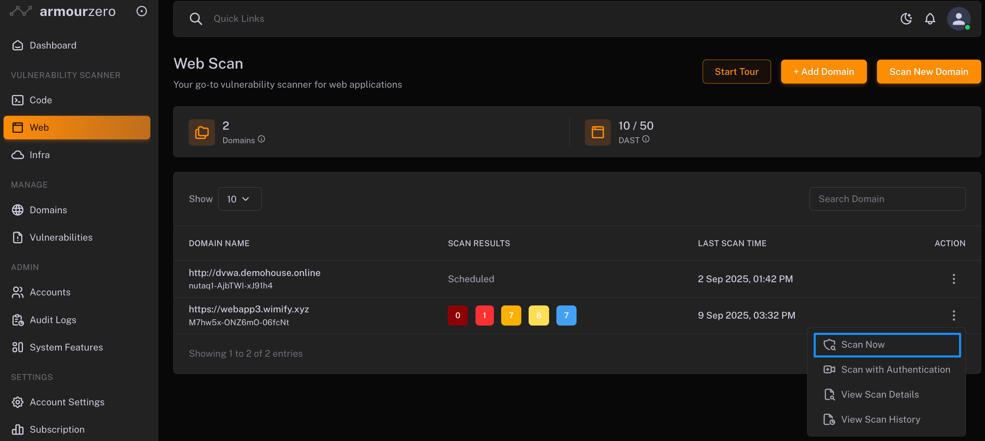Toggle dark mode moon icon
The width and height of the screenshot is (985, 441).
click(x=905, y=18)
